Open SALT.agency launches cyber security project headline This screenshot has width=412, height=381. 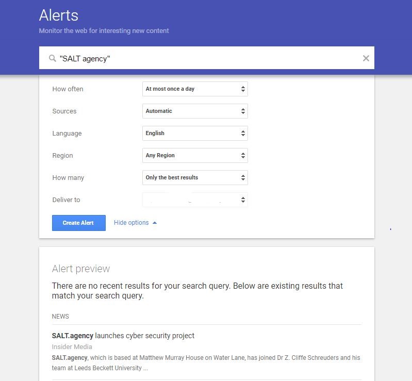pyautogui.click(x=123, y=336)
